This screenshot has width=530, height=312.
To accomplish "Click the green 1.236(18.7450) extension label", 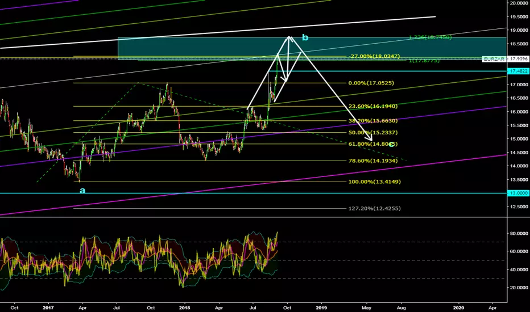I will click(430, 37).
